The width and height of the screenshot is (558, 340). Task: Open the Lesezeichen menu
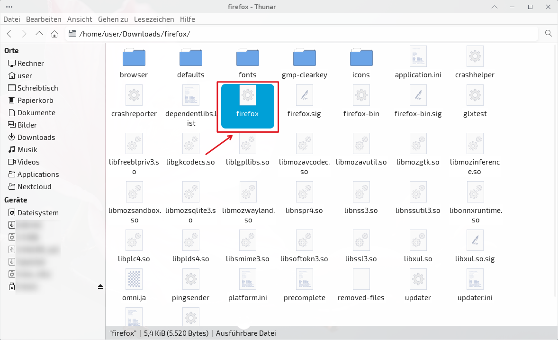tap(154, 19)
